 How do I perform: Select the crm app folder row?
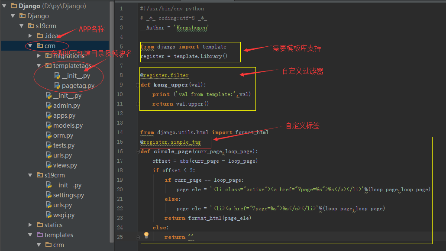pyautogui.click(x=55, y=46)
